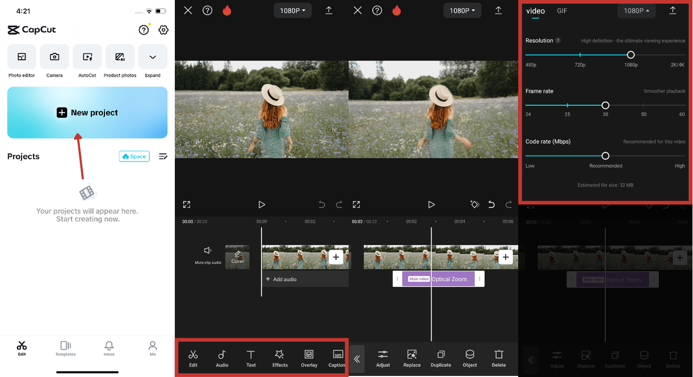
Task: Set the Frame rate slider to 60
Action: point(682,105)
